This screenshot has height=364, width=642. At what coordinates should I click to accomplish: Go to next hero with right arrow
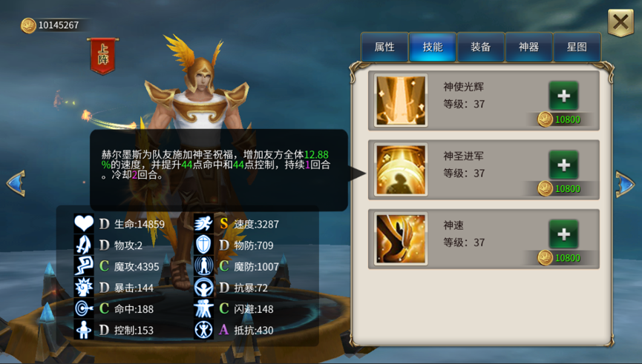click(x=625, y=185)
